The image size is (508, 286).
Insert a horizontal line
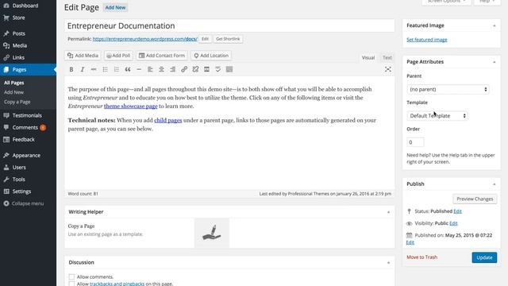139,69
